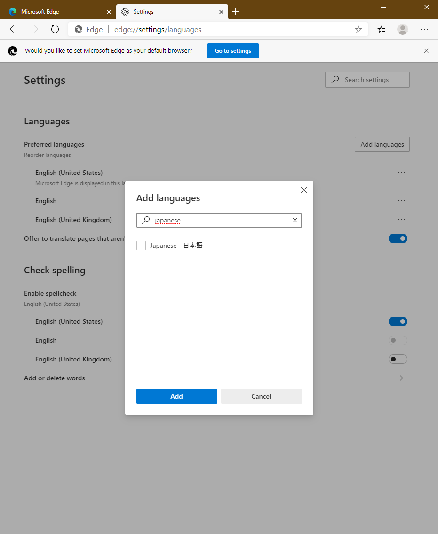Open a new tab
The image size is (438, 534).
[235, 12]
